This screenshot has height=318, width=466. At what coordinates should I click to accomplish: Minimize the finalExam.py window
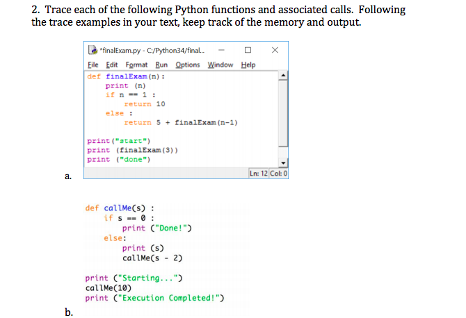tap(221, 50)
